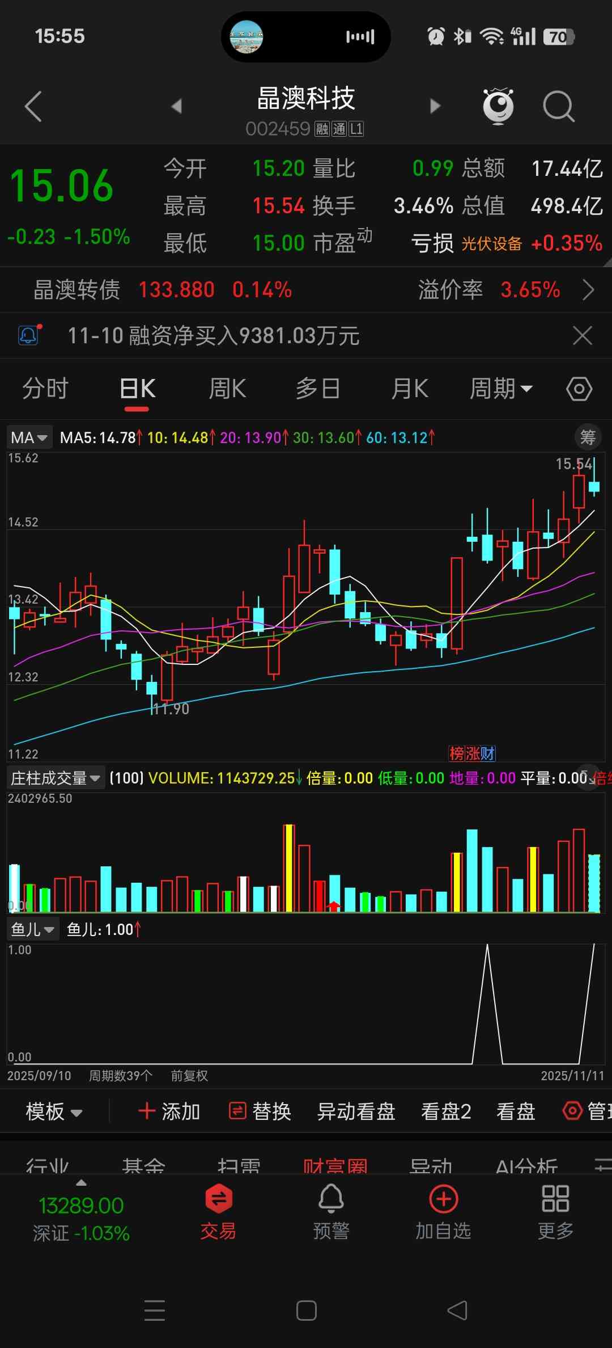Viewport: 612px width, 1348px height.
Task: Open the 模板 template dropdown
Action: coord(54,1111)
